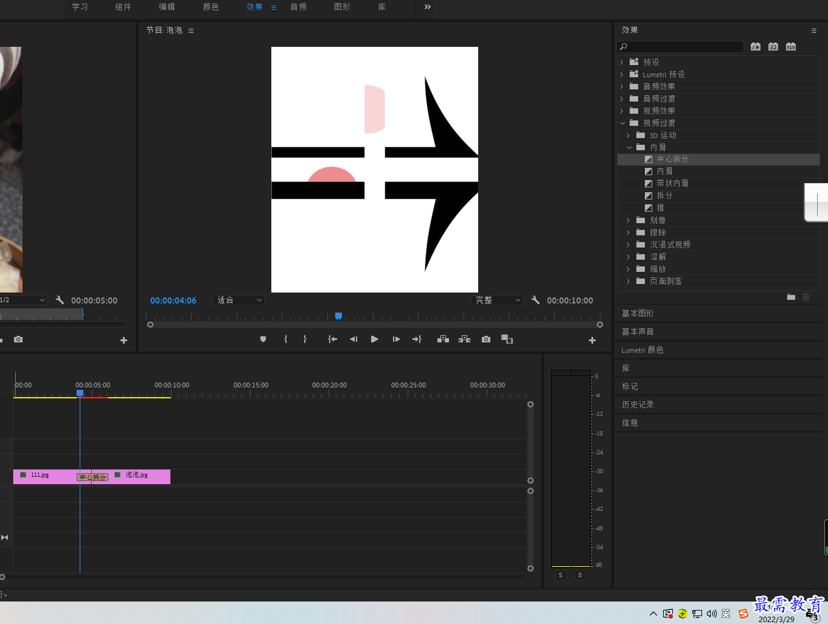Switch to the 音频 workspace
This screenshot has height=624, width=828.
click(298, 7)
